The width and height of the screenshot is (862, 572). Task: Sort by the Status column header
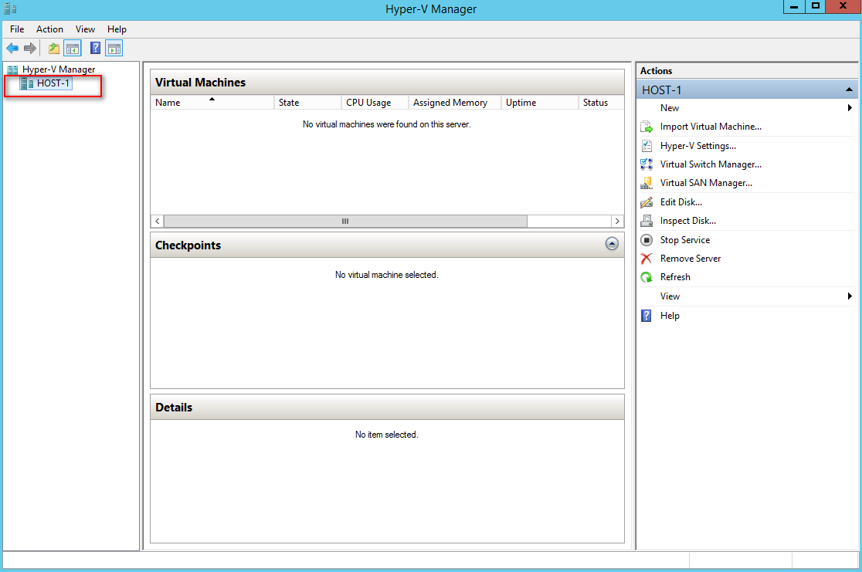tap(602, 102)
